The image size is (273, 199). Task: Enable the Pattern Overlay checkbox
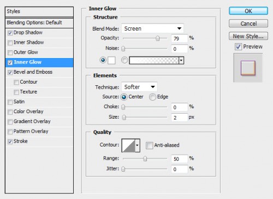click(x=10, y=132)
